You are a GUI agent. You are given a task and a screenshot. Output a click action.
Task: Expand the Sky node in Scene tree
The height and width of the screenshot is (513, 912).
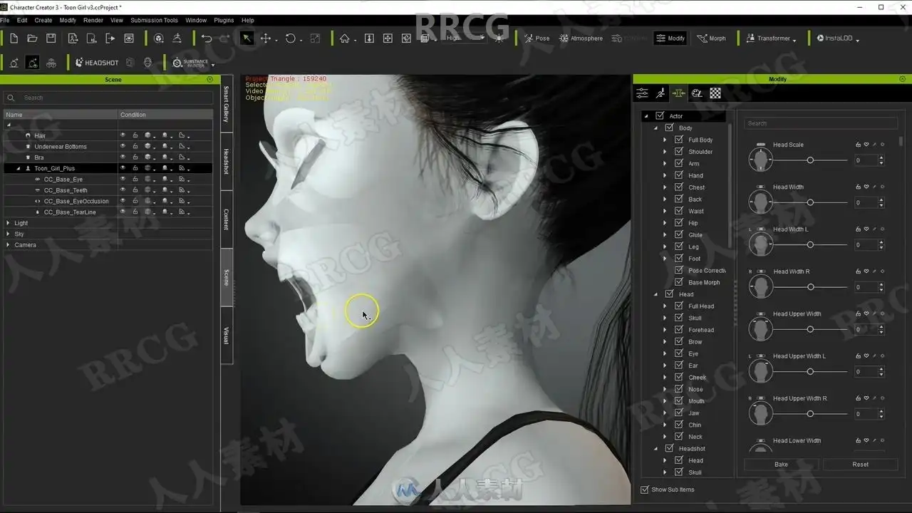(9, 234)
